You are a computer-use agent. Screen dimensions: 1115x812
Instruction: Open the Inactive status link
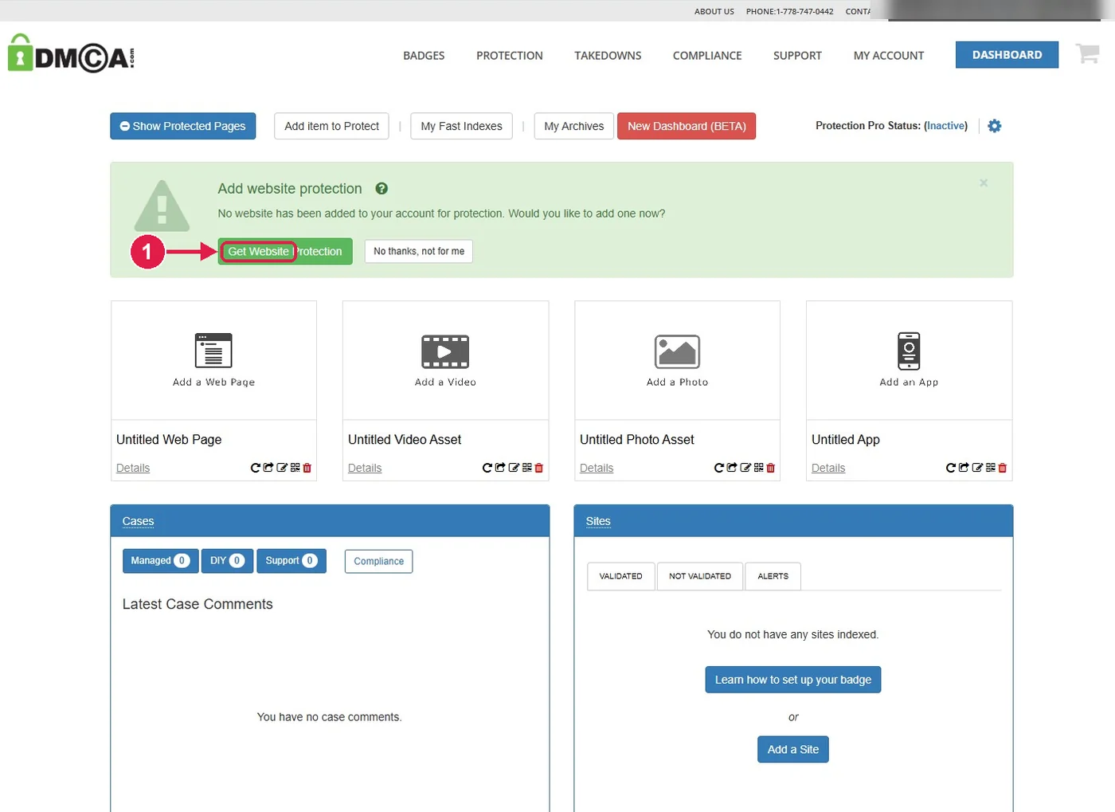pos(946,126)
